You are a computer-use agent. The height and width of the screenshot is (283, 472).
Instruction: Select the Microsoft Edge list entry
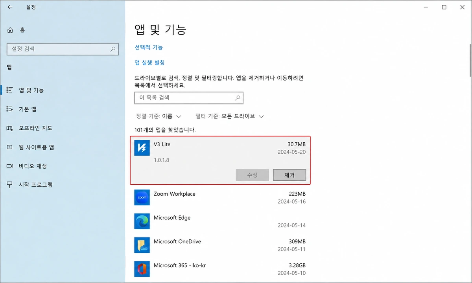(220, 221)
